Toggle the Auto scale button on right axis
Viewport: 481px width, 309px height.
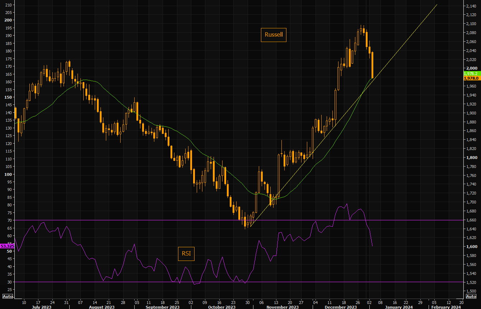(471, 296)
